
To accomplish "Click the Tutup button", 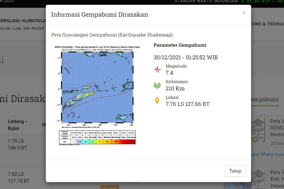I will pyautogui.click(x=235, y=171).
